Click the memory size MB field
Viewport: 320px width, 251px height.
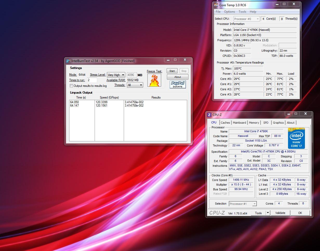[132, 75]
